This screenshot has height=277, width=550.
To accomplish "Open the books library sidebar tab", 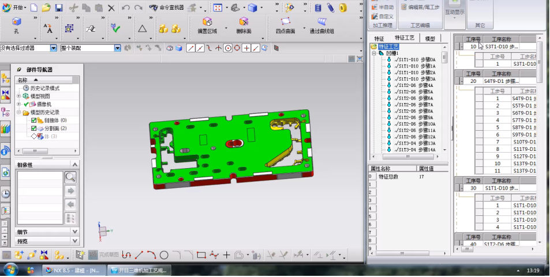I will [x=5, y=129].
